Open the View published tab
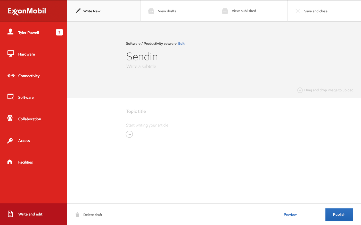Viewport: 361px width, 225px height. point(244,11)
